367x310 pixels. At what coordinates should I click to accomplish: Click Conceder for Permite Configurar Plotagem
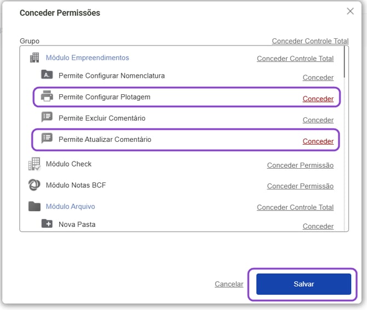pyautogui.click(x=318, y=99)
